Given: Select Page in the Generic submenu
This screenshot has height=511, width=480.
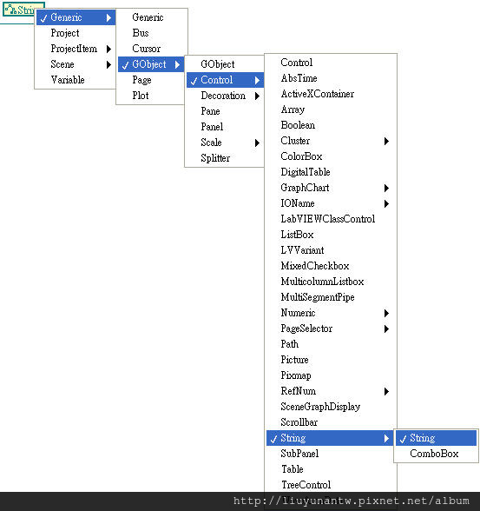Looking at the screenshot, I should (x=151, y=80).
